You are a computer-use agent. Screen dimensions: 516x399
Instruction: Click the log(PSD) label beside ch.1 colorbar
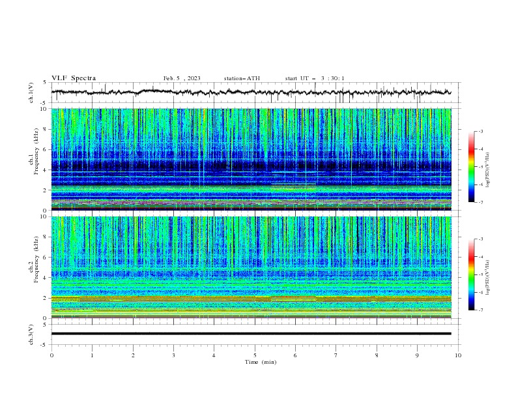487,170
